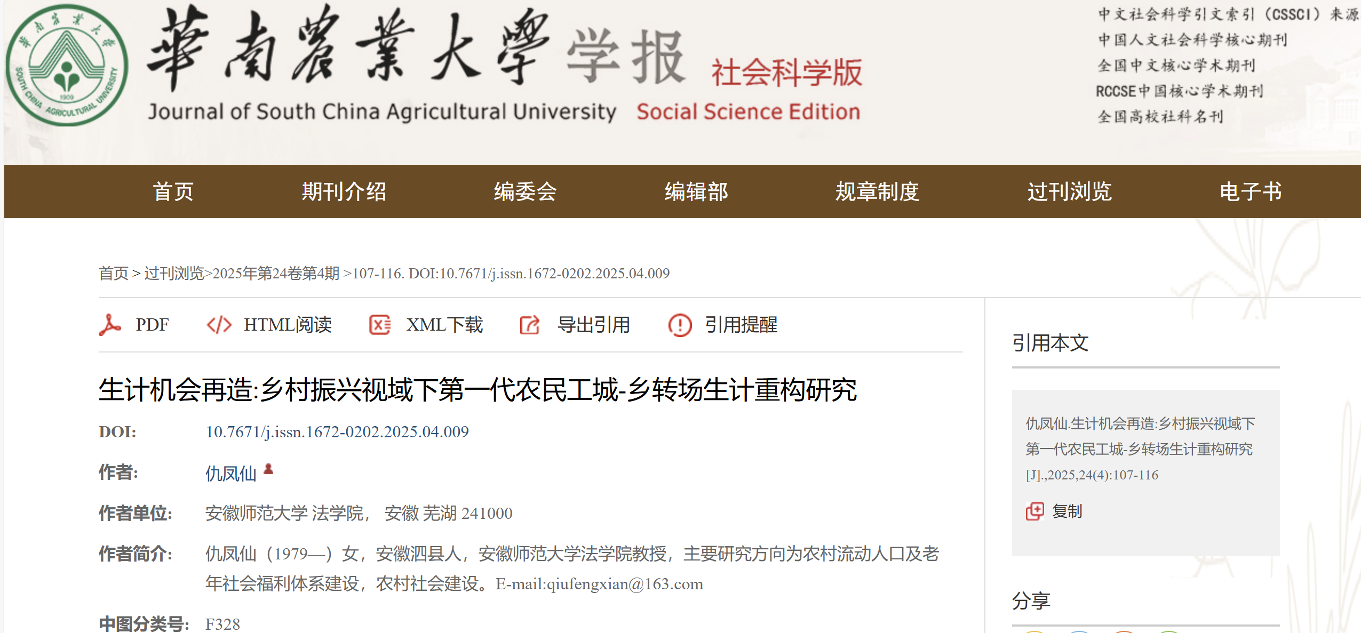Click the 复制 copy citation icon
Viewport: 1361px width, 633px height.
click(1034, 511)
